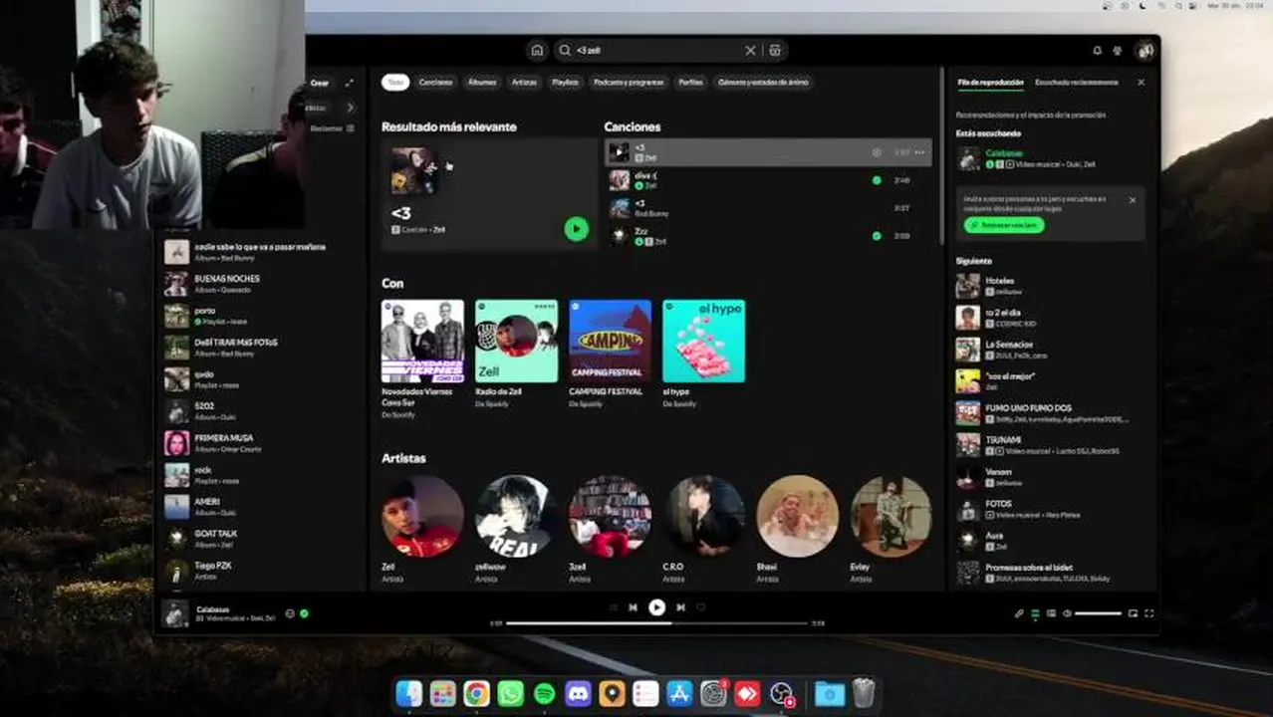Open the lyrics microphone icon

(1020, 613)
